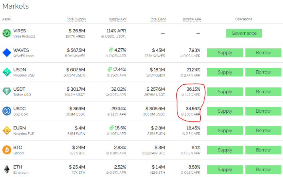The width and height of the screenshot is (283, 177).
Task: Click the Operations column header
Action: click(x=244, y=19)
